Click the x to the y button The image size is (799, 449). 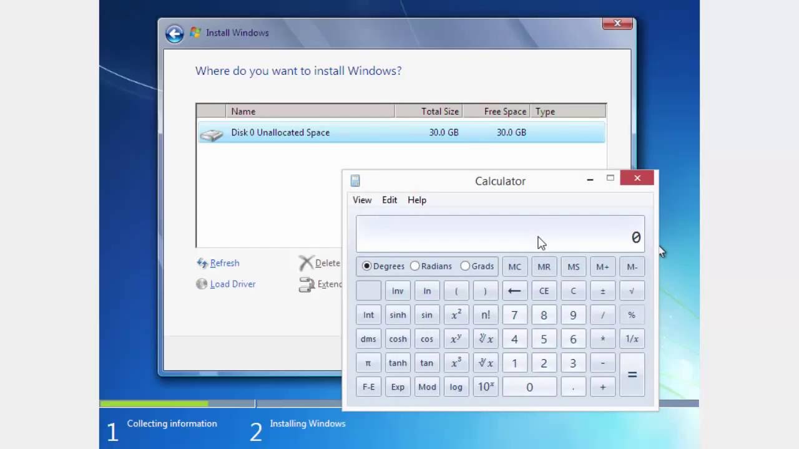(456, 339)
